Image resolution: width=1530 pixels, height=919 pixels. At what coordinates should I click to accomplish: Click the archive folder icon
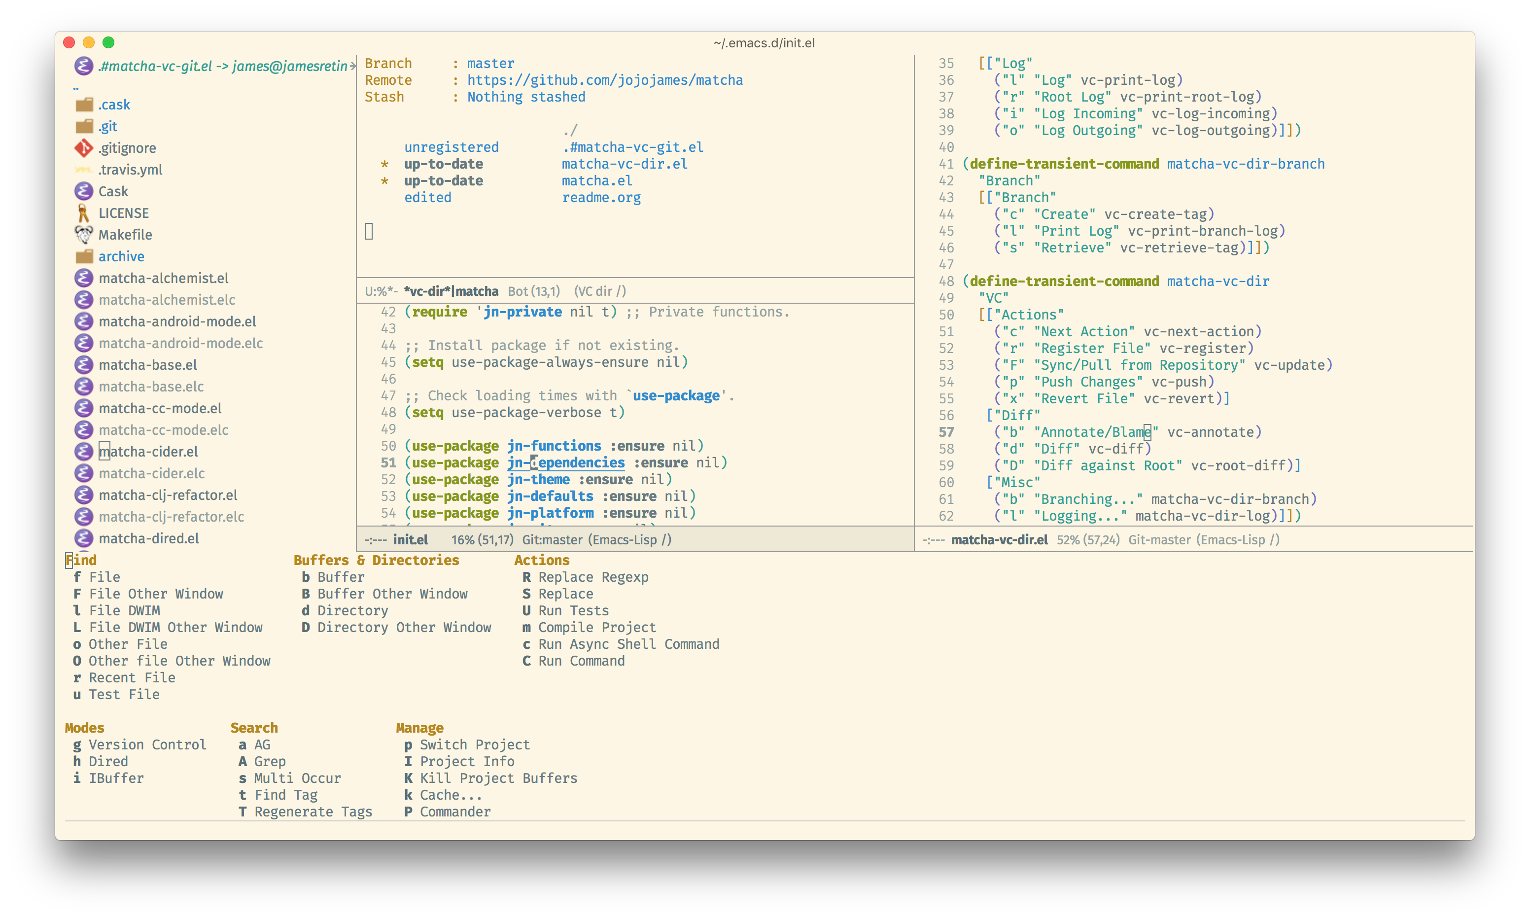tap(84, 256)
